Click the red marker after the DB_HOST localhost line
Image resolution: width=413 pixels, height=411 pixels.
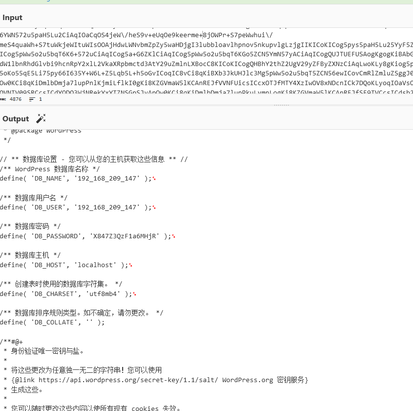pos(130,264)
